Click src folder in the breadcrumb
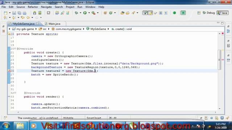232x130 pixels. 45,29
